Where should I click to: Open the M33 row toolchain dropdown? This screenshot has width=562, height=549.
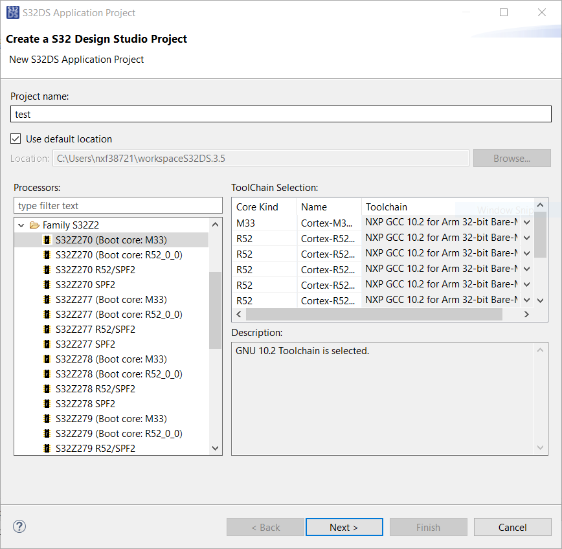pos(526,222)
